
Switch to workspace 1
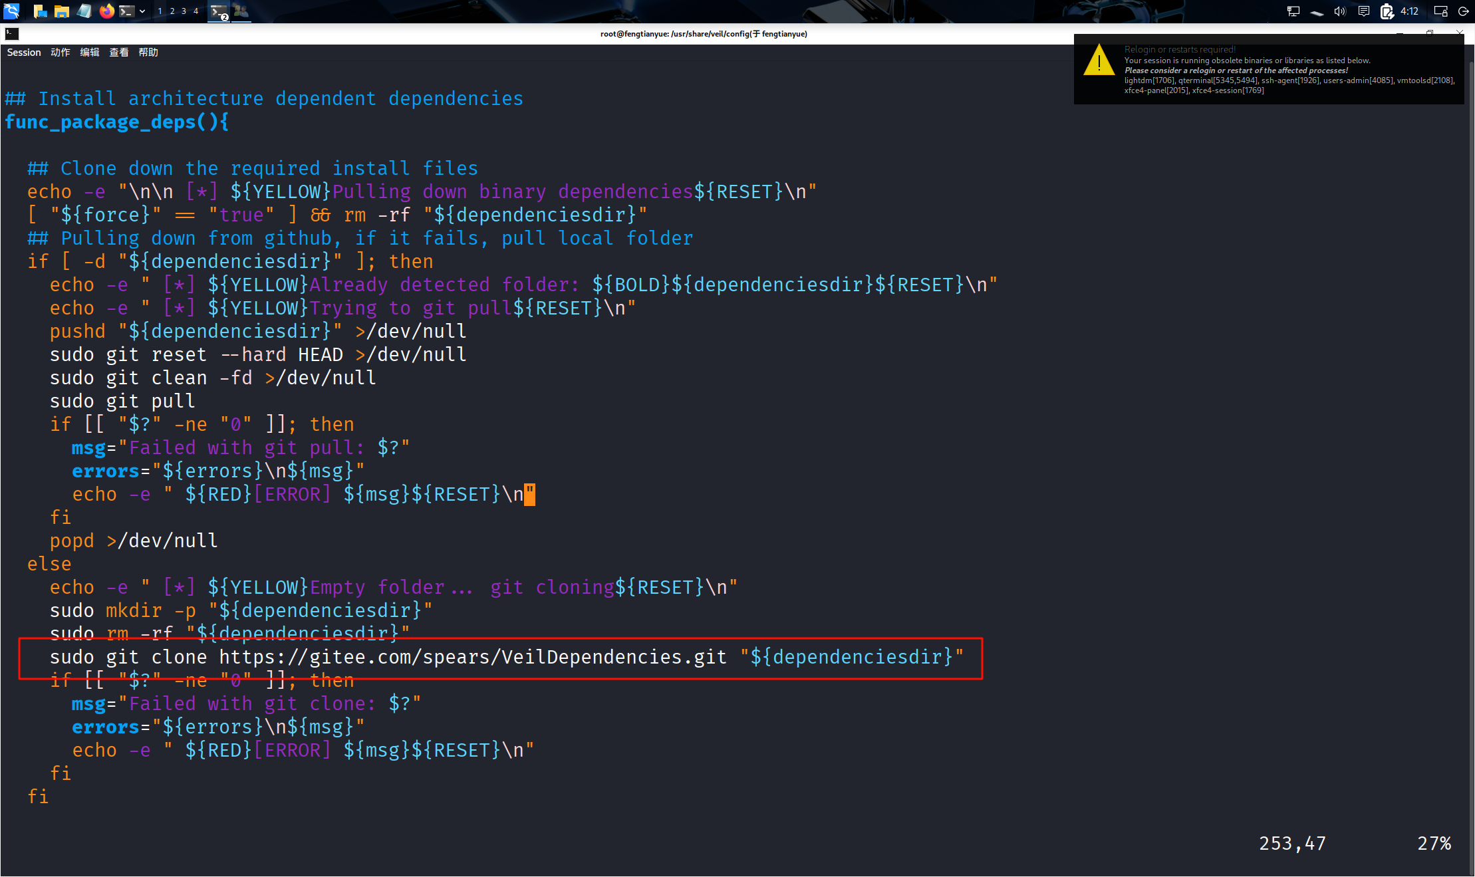[x=160, y=11]
